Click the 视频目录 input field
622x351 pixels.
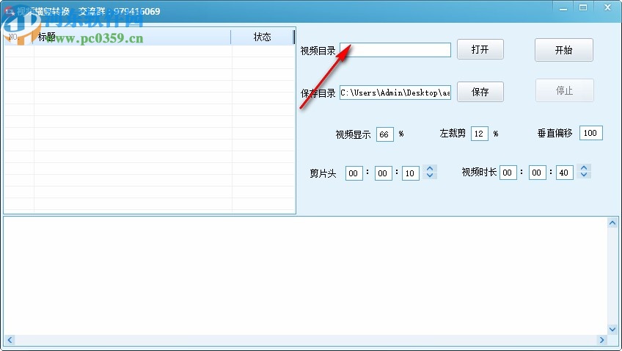pyautogui.click(x=395, y=50)
